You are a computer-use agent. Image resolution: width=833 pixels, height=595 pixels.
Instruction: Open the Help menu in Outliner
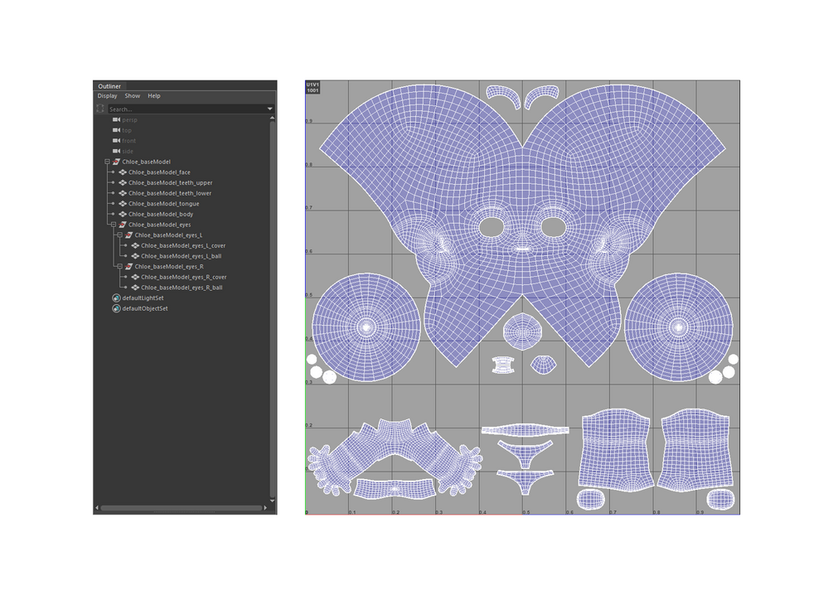click(154, 96)
